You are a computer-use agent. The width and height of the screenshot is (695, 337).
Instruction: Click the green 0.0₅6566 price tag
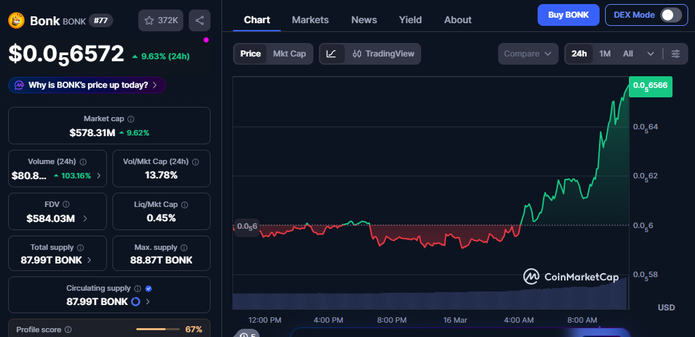click(x=651, y=86)
